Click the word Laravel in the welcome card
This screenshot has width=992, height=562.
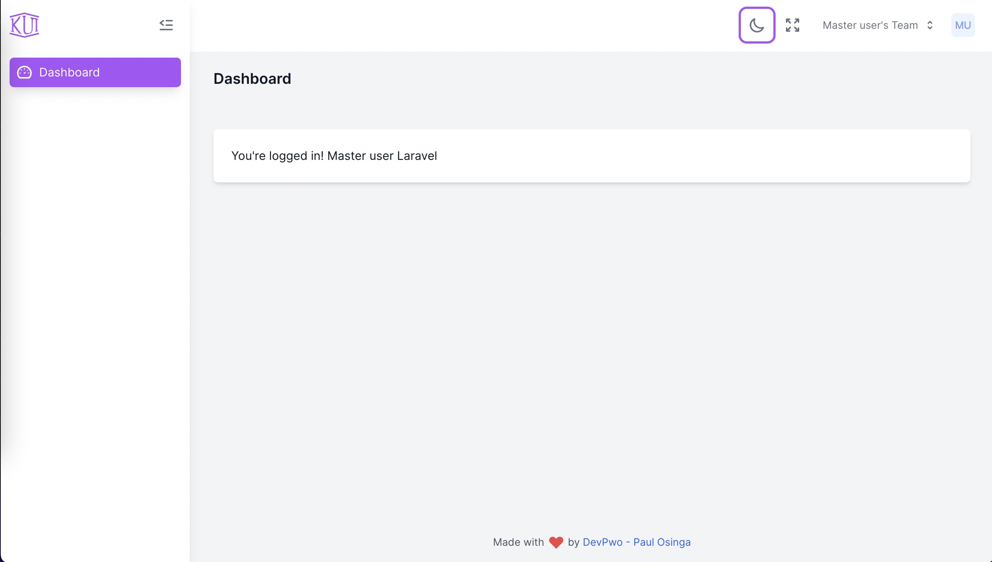[417, 155]
